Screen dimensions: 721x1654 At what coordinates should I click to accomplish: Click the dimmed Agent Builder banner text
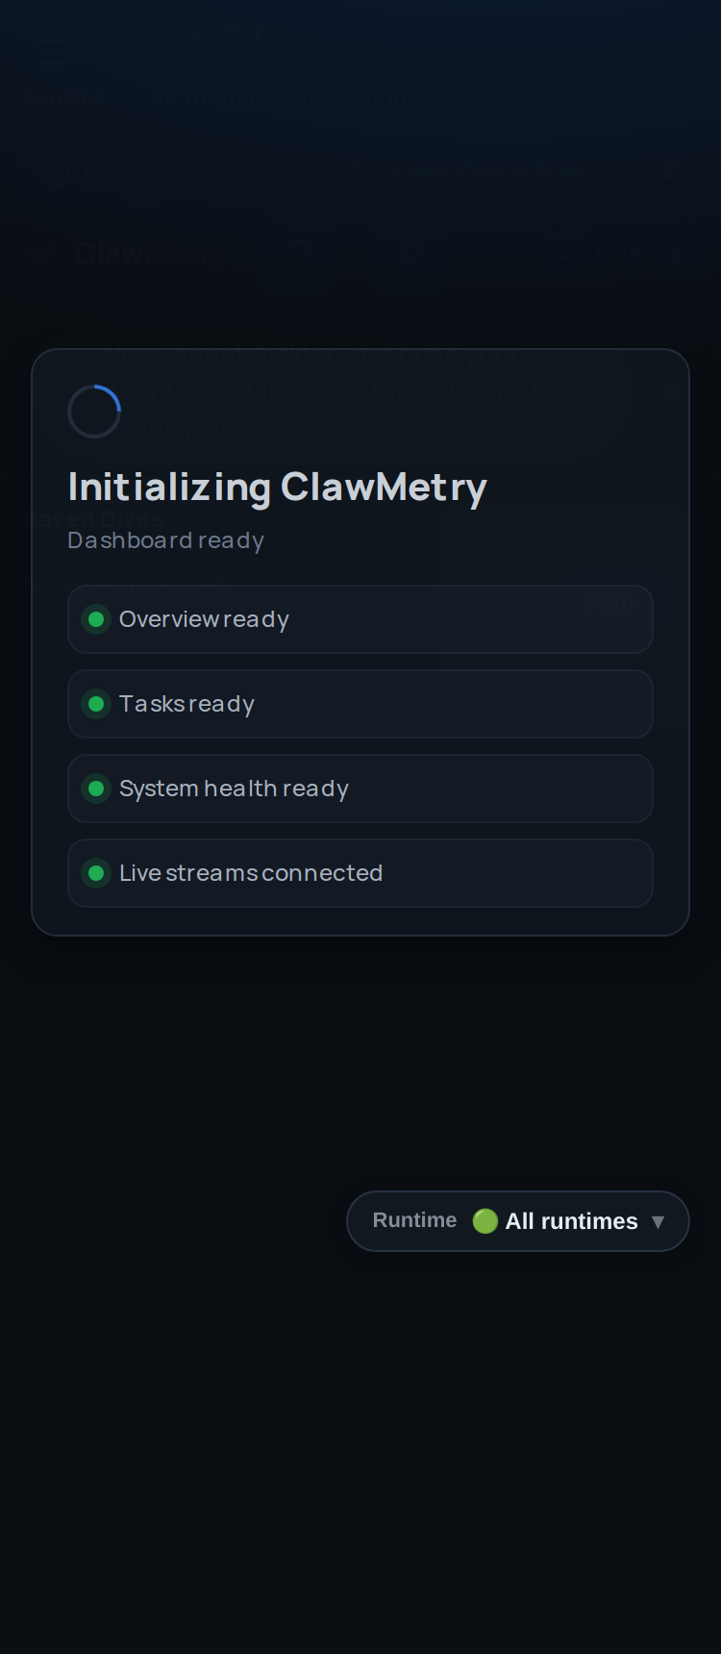322,391
